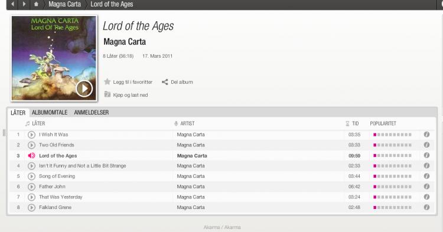The width and height of the screenshot is (443, 232).
Task: Open info icon for Falkland Grene
Action: [426, 207]
